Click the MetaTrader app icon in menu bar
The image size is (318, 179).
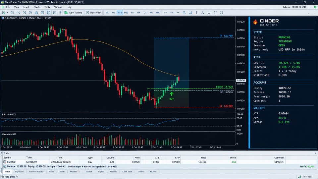3,7
